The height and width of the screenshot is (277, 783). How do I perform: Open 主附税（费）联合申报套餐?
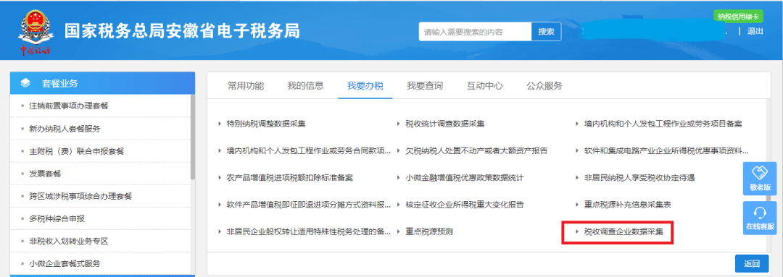pyautogui.click(x=76, y=151)
